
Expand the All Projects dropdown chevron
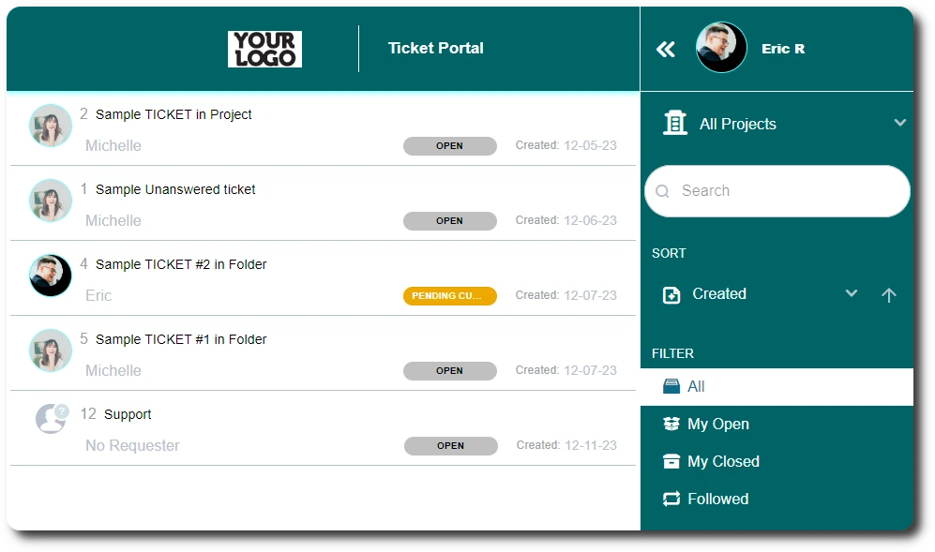pyautogui.click(x=899, y=123)
